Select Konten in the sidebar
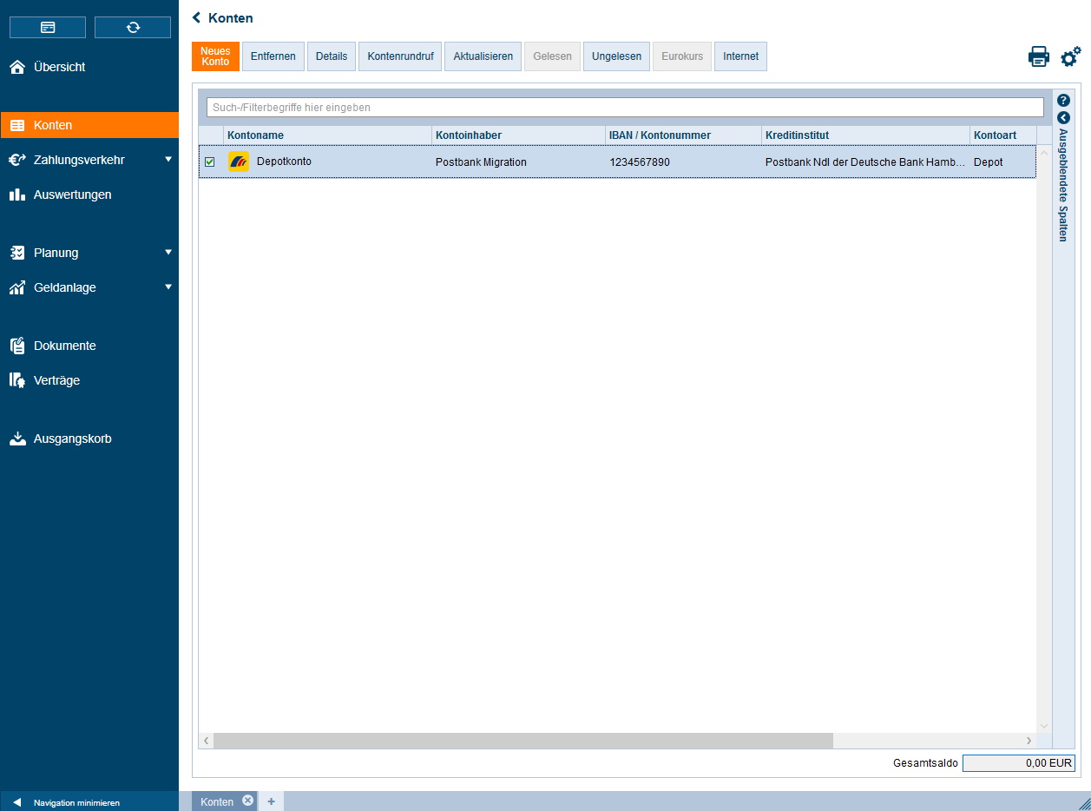This screenshot has height=811, width=1091. tap(89, 125)
